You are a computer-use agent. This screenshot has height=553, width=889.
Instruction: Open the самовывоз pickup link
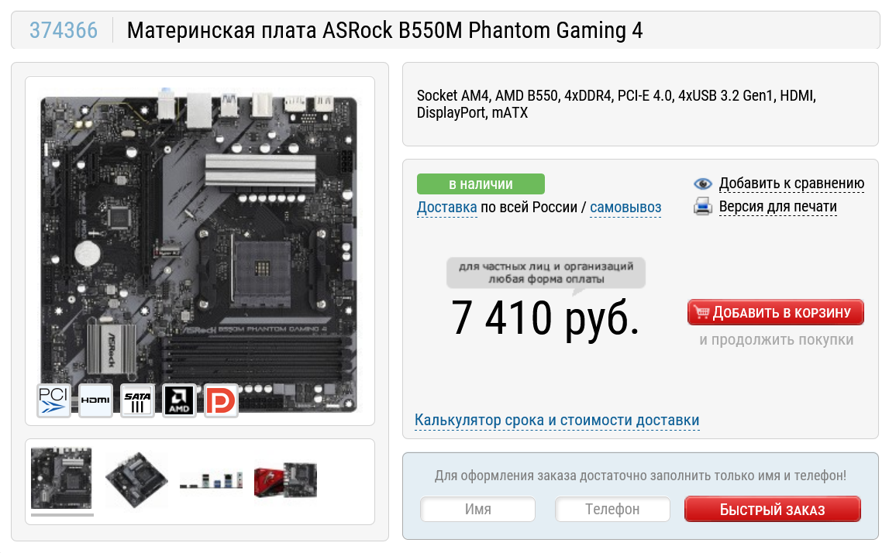(625, 208)
